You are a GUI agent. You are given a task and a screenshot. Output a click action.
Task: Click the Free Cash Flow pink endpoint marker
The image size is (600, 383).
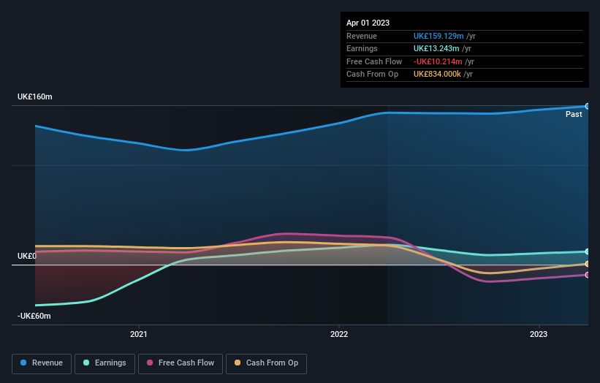pyautogui.click(x=588, y=275)
